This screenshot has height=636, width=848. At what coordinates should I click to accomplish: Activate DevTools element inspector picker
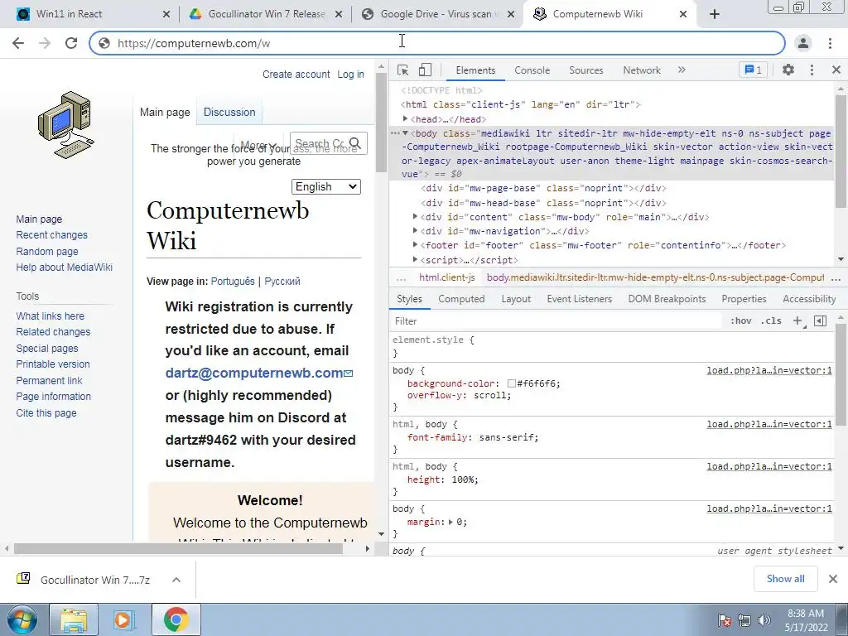click(403, 70)
